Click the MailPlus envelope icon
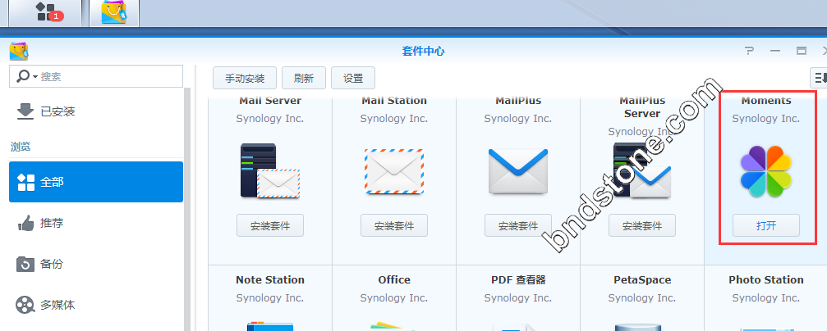827x331 pixels. 518,171
